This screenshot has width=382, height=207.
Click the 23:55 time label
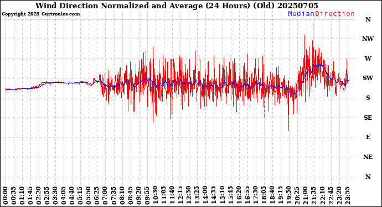(x=347, y=195)
